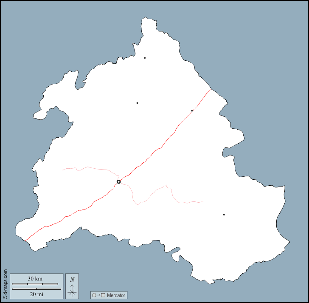The height and width of the screenshot is (303, 309).
Task: Click the city dot directly north of the capital
Action: click(x=137, y=103)
